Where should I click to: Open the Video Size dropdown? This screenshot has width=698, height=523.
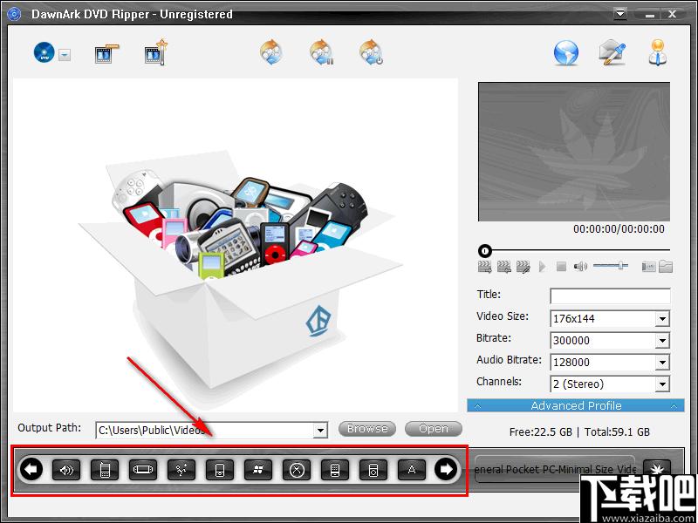tap(662, 318)
